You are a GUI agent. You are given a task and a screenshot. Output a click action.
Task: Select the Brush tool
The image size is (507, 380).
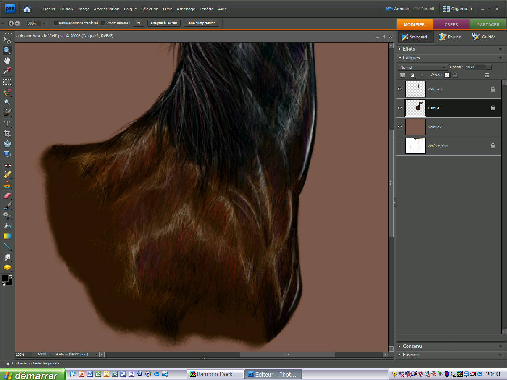pyautogui.click(x=7, y=206)
